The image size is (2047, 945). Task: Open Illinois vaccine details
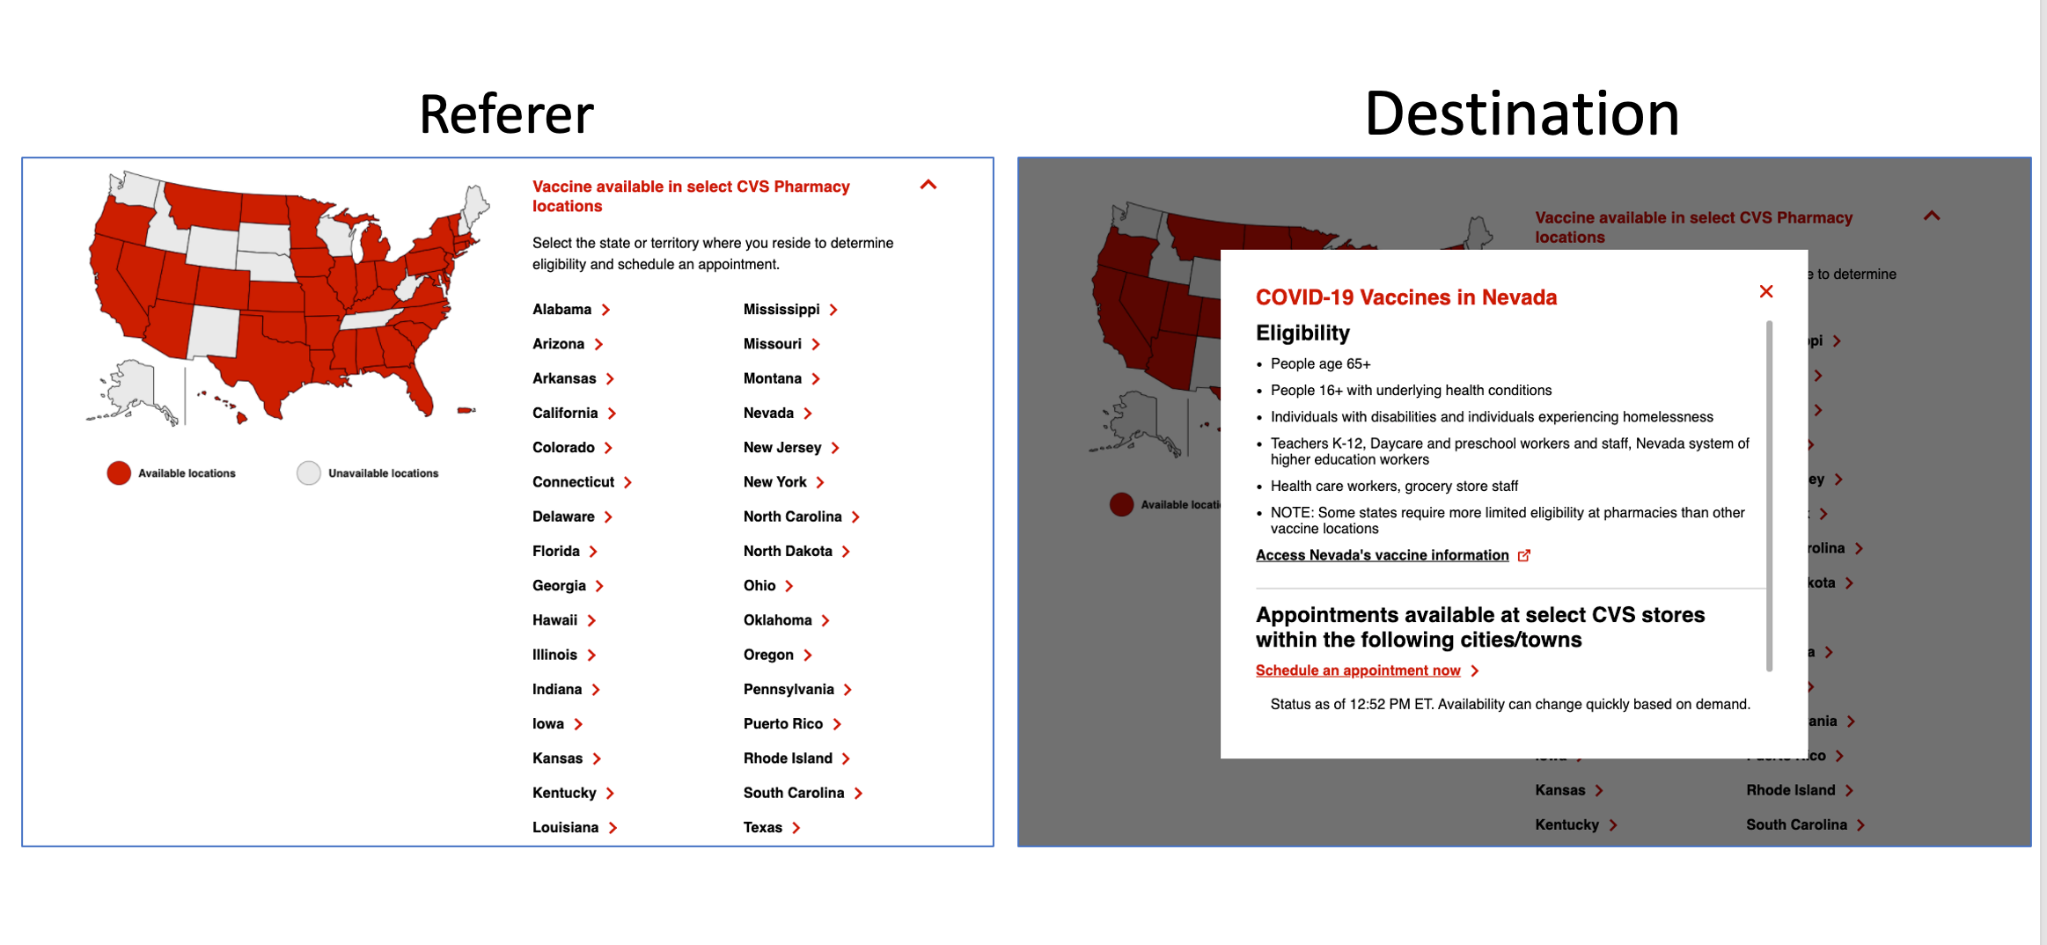pos(554,655)
